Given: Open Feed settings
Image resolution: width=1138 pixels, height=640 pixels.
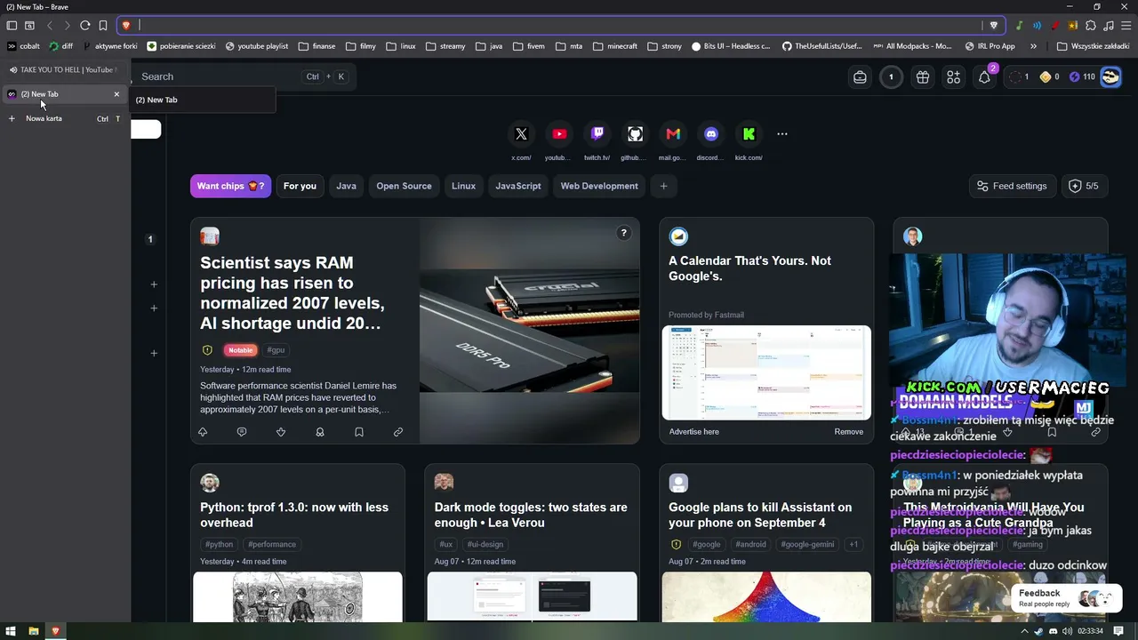Looking at the screenshot, I should click(x=1012, y=186).
